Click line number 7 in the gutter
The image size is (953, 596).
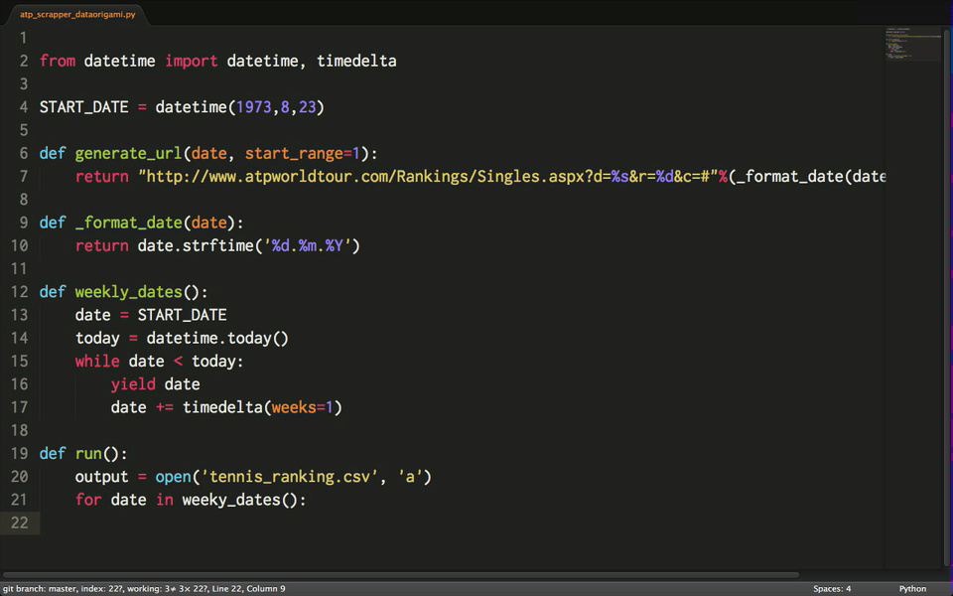point(24,177)
